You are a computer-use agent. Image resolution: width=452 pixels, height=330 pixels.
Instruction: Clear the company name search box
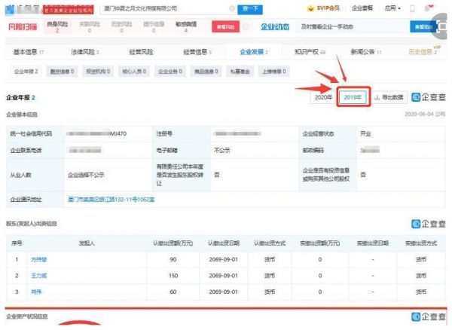click(231, 8)
